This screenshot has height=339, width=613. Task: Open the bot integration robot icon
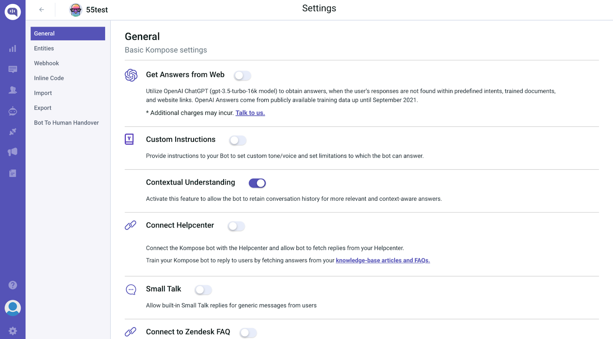pyautogui.click(x=13, y=111)
